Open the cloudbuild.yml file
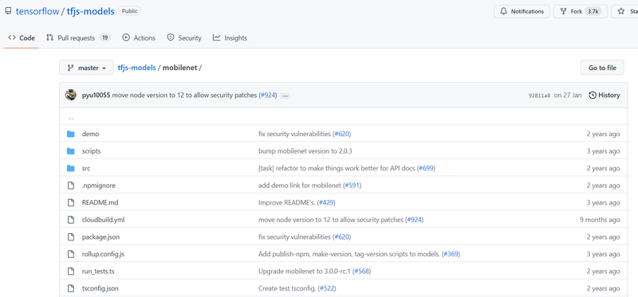 pos(104,220)
